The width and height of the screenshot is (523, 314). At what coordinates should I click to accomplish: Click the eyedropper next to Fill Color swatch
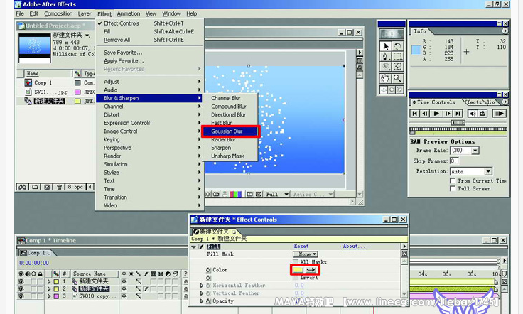311,270
